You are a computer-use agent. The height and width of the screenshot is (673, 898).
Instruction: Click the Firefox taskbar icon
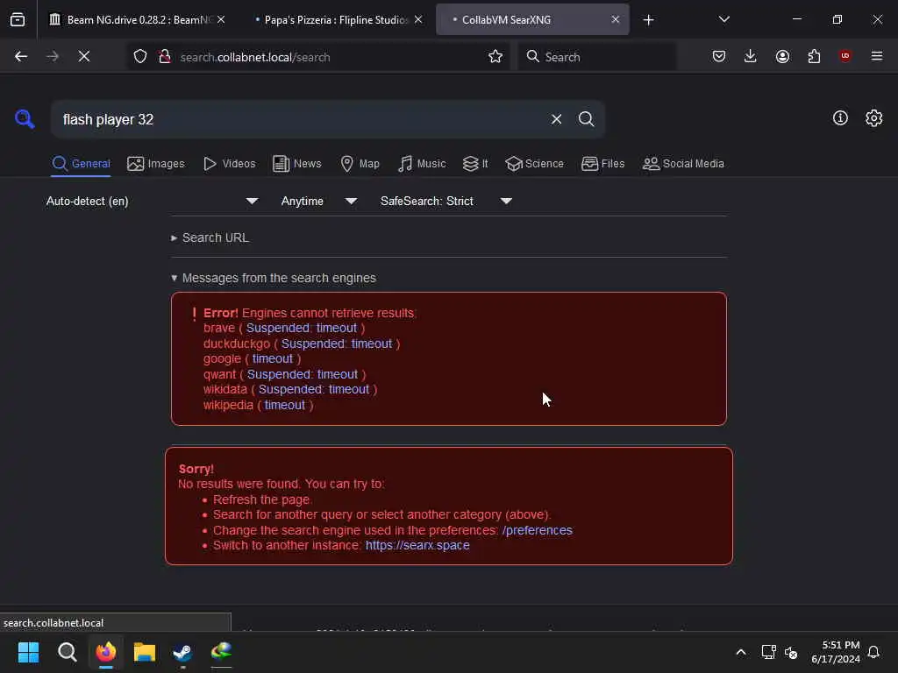point(106,652)
